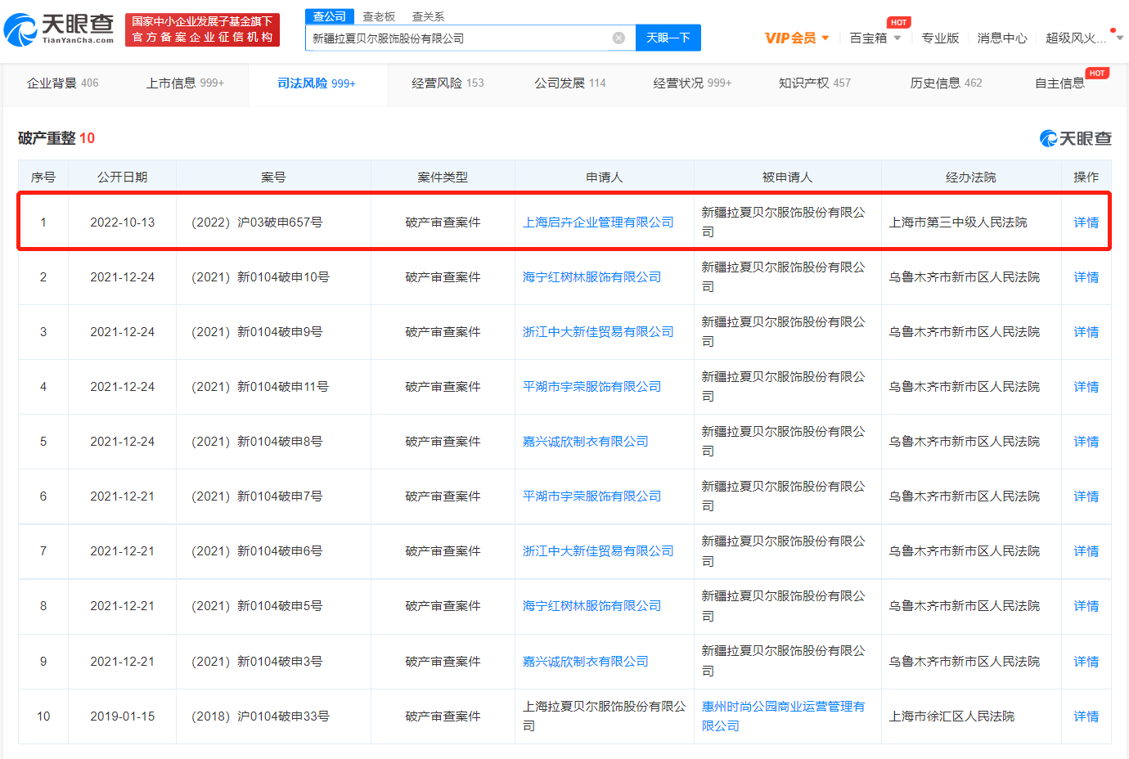1129x759 pixels.
Task: Click the 天眼查 watermark logo above the table
Action: click(1075, 138)
